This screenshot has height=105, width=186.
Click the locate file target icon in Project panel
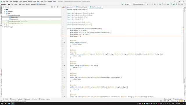pos(52,7)
